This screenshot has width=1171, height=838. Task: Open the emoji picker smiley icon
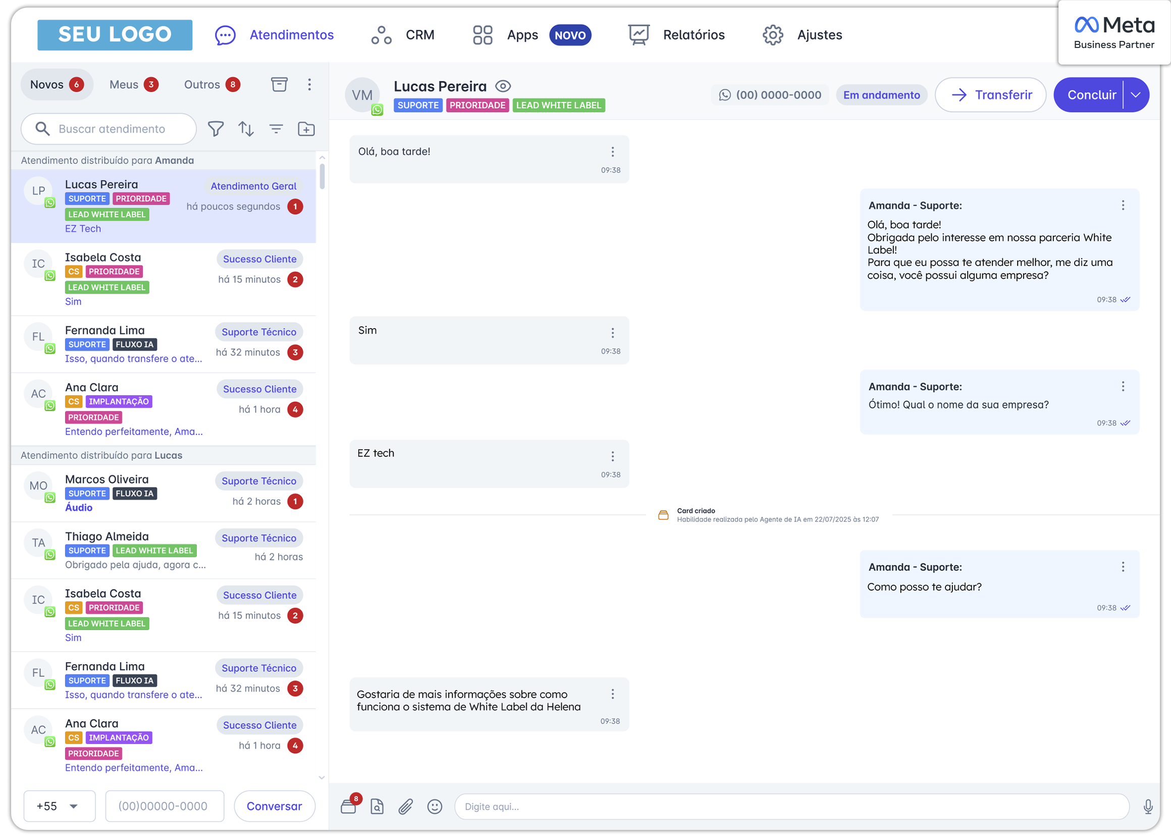435,806
